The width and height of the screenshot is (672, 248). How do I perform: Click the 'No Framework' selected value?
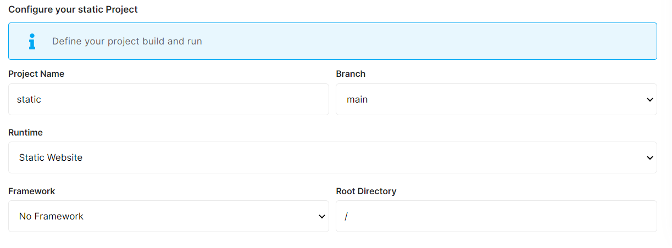pyautogui.click(x=51, y=216)
